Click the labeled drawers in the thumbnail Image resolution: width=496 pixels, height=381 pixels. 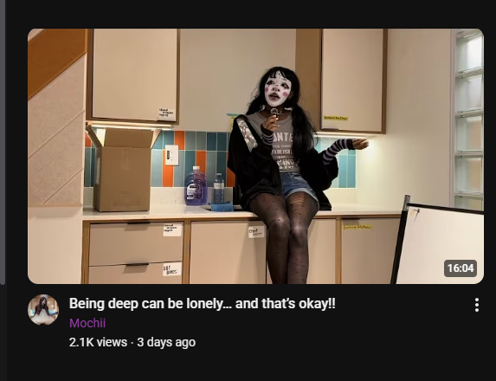(x=136, y=253)
